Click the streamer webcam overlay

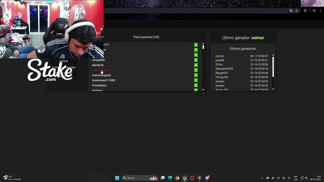pos(52,29)
